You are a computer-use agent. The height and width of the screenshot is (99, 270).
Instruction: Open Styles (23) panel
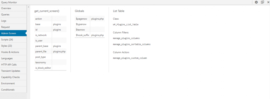(13, 46)
